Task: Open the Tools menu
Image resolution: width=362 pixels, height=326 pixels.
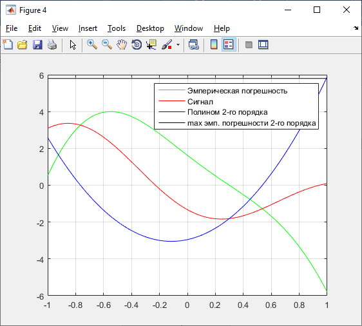Action: point(117,28)
